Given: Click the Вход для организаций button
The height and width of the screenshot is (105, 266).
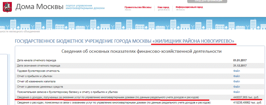Looking at the screenshot, I should click(207, 1).
